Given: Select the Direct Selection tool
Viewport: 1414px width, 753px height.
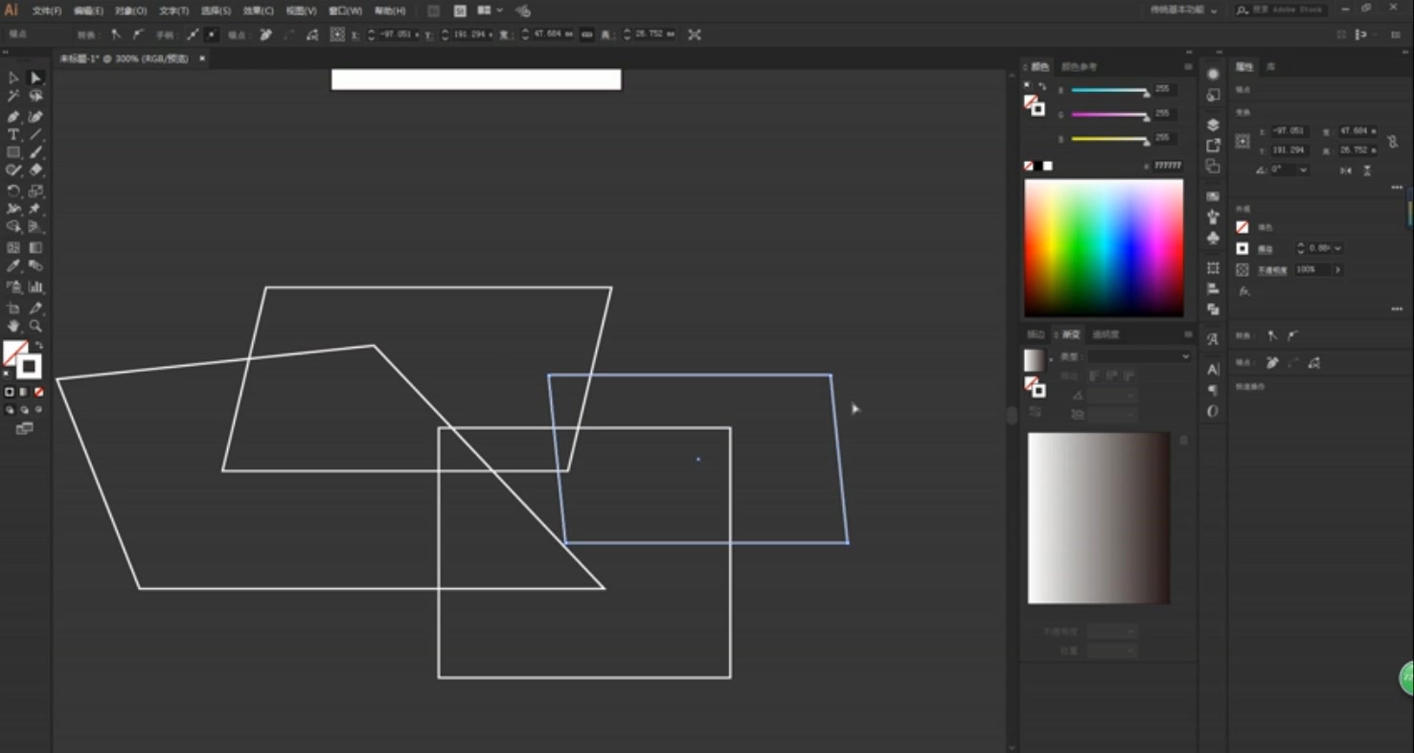Looking at the screenshot, I should click(35, 78).
